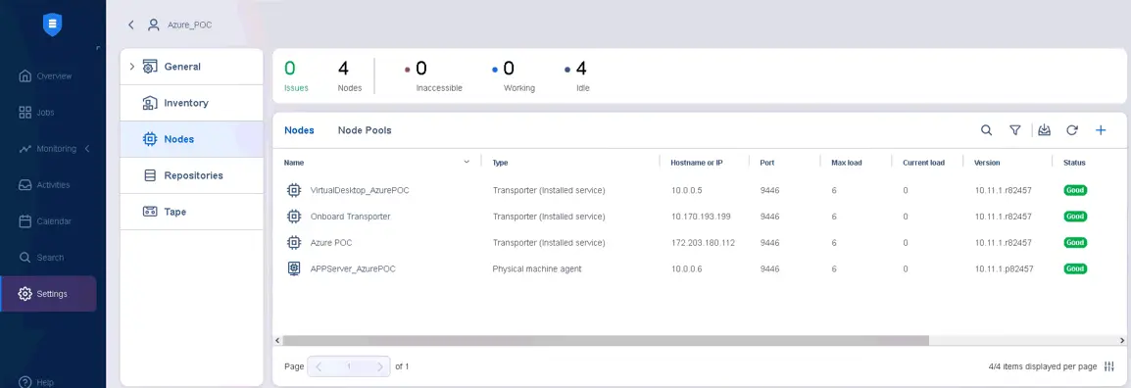Open the Jobs section
This screenshot has height=388, width=1131.
(x=36, y=113)
